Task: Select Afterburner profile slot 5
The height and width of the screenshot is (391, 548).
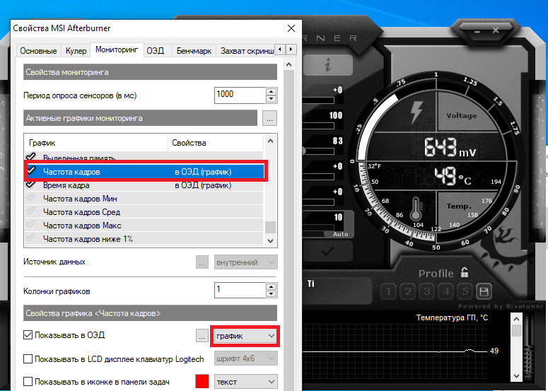Action: [465, 291]
